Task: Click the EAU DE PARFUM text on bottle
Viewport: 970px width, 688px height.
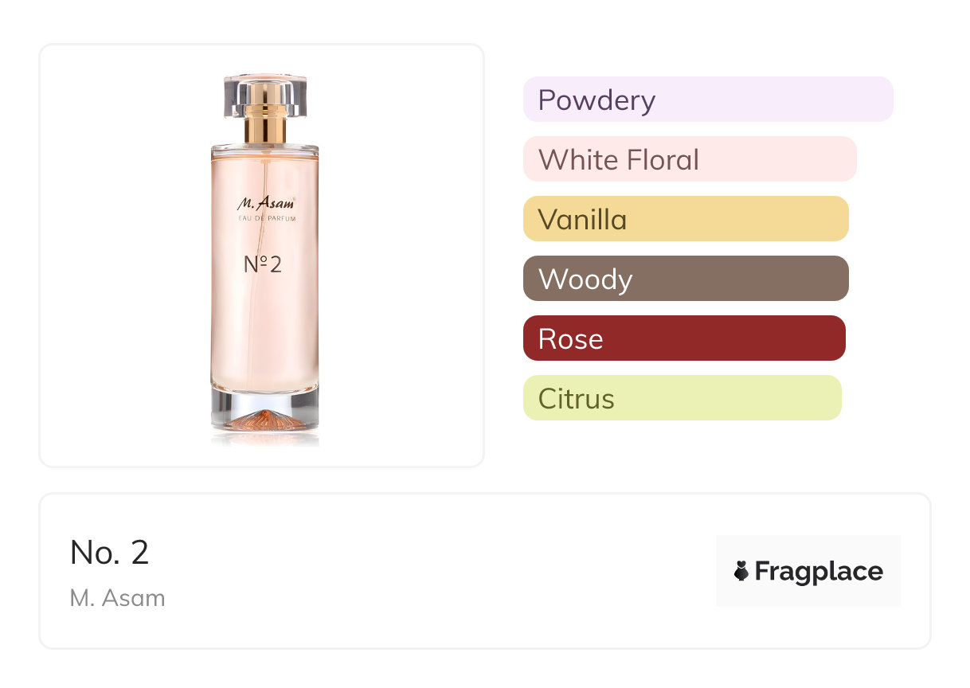Action: click(x=266, y=219)
